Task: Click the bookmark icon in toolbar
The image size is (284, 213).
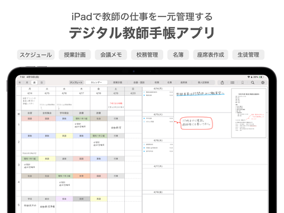Action: point(243,83)
